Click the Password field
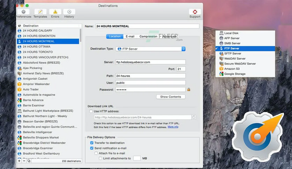292x169 pixels. tap(151, 90)
